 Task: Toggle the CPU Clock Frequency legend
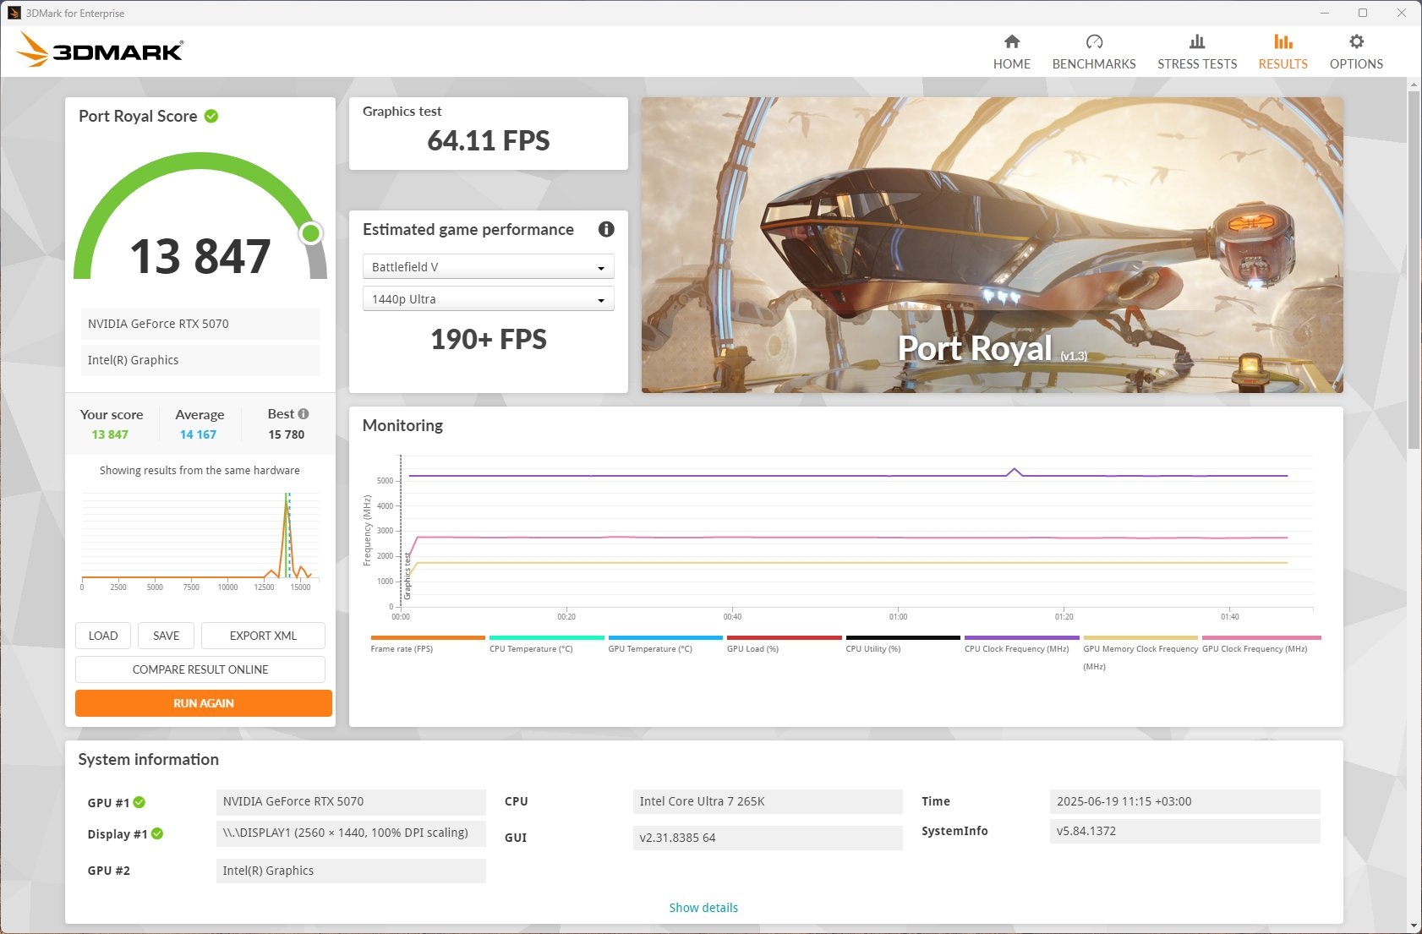tap(1021, 643)
